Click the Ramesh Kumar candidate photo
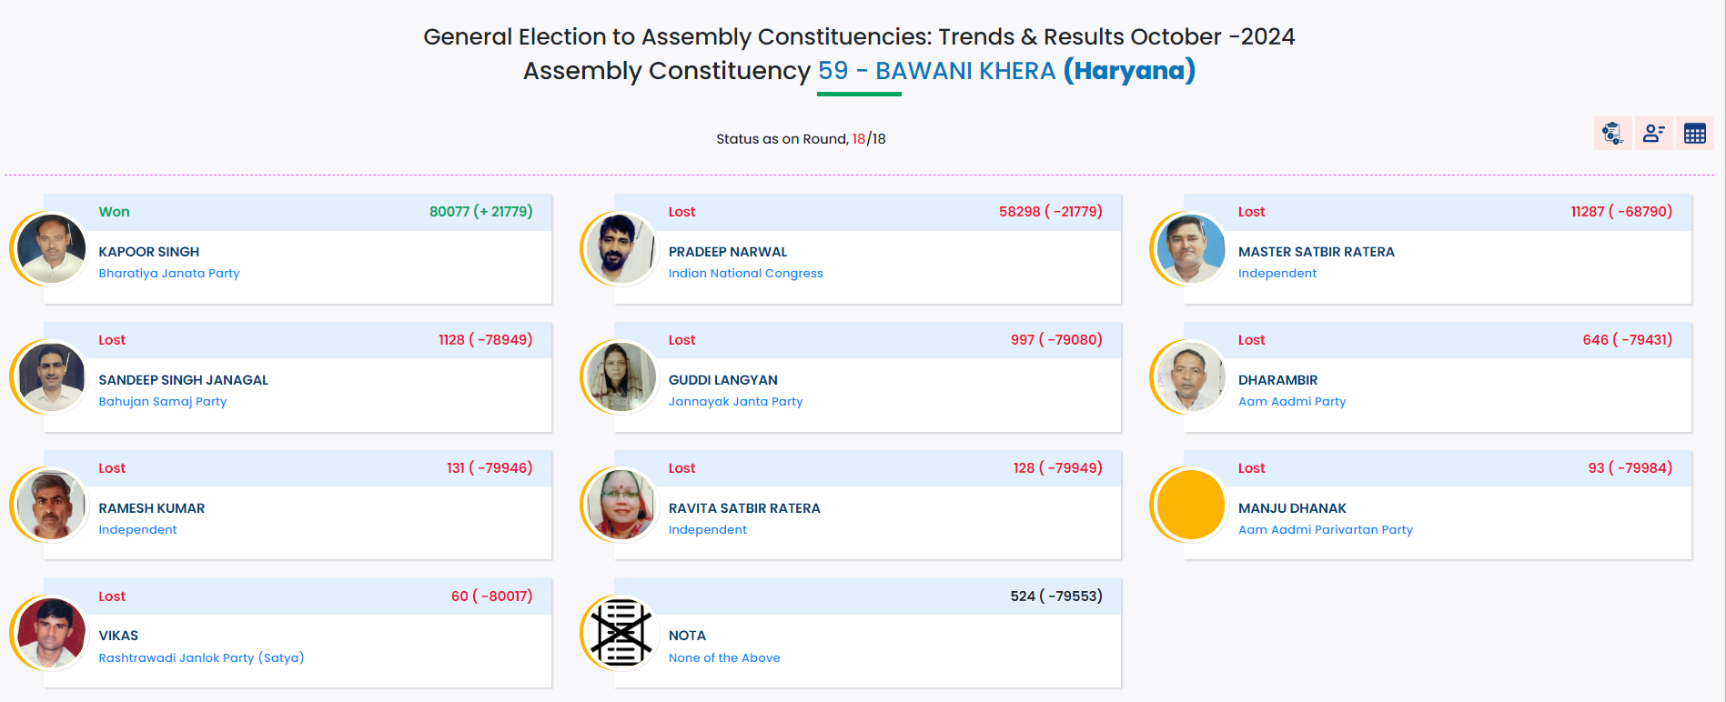 click(x=51, y=505)
